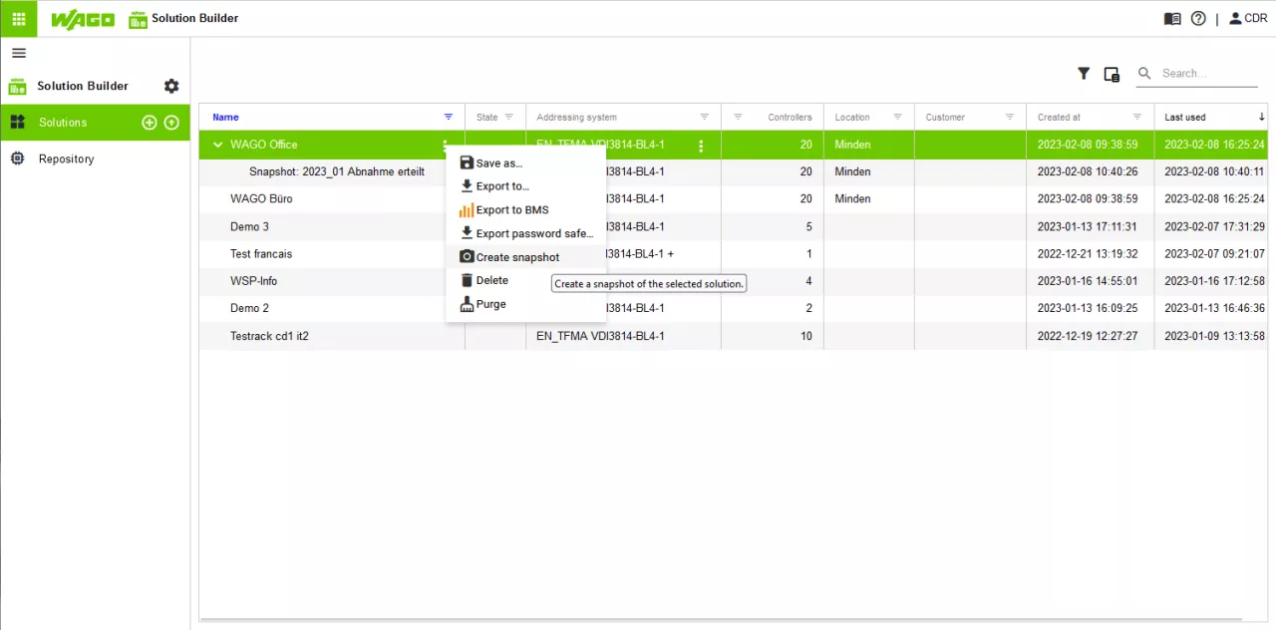The height and width of the screenshot is (630, 1276).
Task: Click the import solution upload arrow icon
Action: [x=171, y=123]
